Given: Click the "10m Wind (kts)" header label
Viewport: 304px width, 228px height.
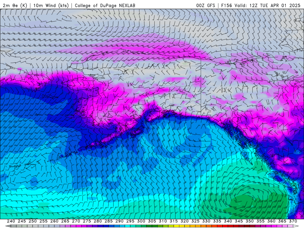Looking at the screenshot, I should tap(51, 5).
